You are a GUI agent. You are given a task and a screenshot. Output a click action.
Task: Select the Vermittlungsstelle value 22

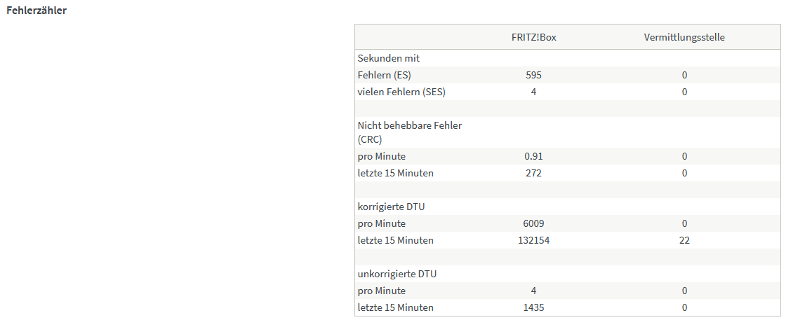pyautogui.click(x=684, y=240)
